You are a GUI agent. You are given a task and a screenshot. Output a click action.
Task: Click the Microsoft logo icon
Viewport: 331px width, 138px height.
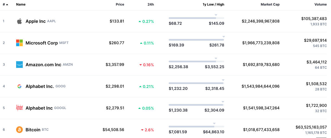tap(19, 43)
